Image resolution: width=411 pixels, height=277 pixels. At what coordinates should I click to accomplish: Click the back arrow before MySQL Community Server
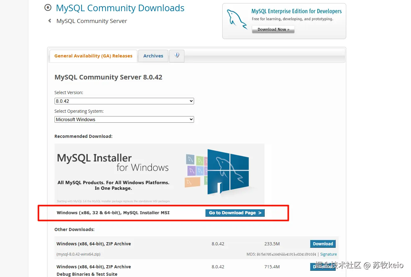point(50,21)
